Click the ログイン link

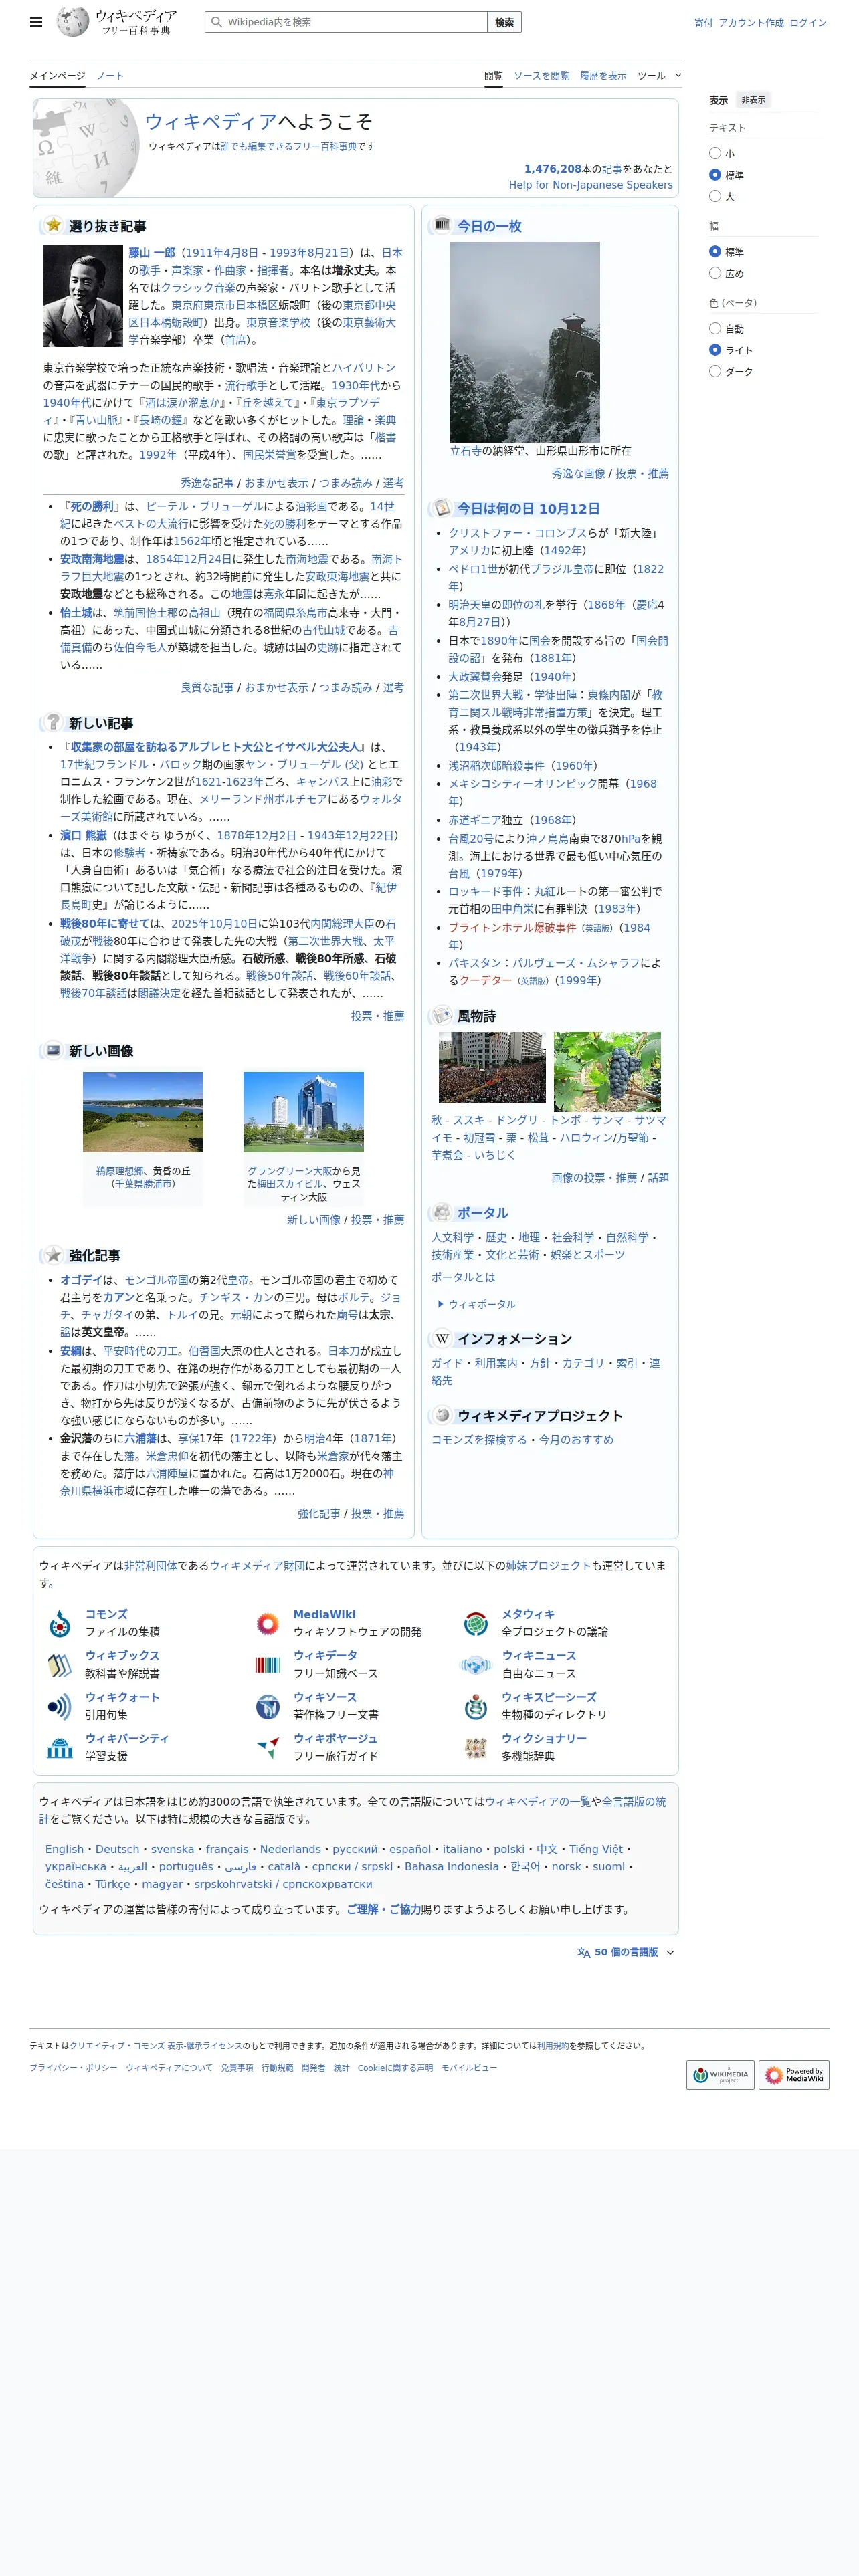point(808,22)
